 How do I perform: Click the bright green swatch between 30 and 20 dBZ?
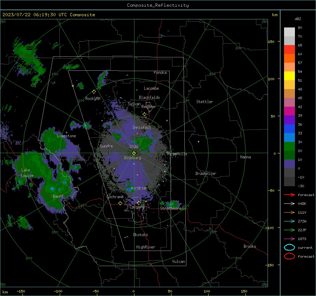coord(289,146)
